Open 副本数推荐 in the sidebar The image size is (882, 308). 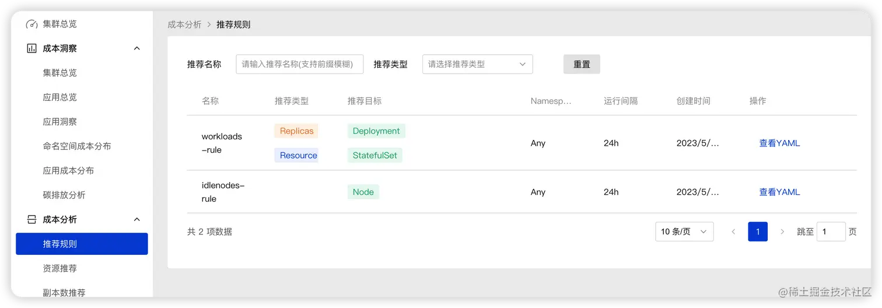[x=64, y=293]
